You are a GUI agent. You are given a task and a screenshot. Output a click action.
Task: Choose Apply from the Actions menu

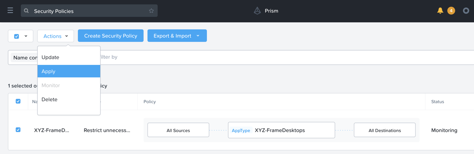(69, 72)
